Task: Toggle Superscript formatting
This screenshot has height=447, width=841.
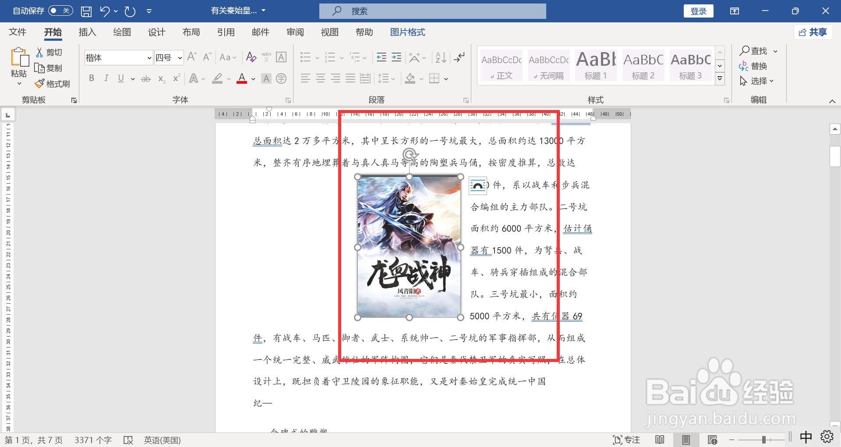Action: (x=177, y=78)
